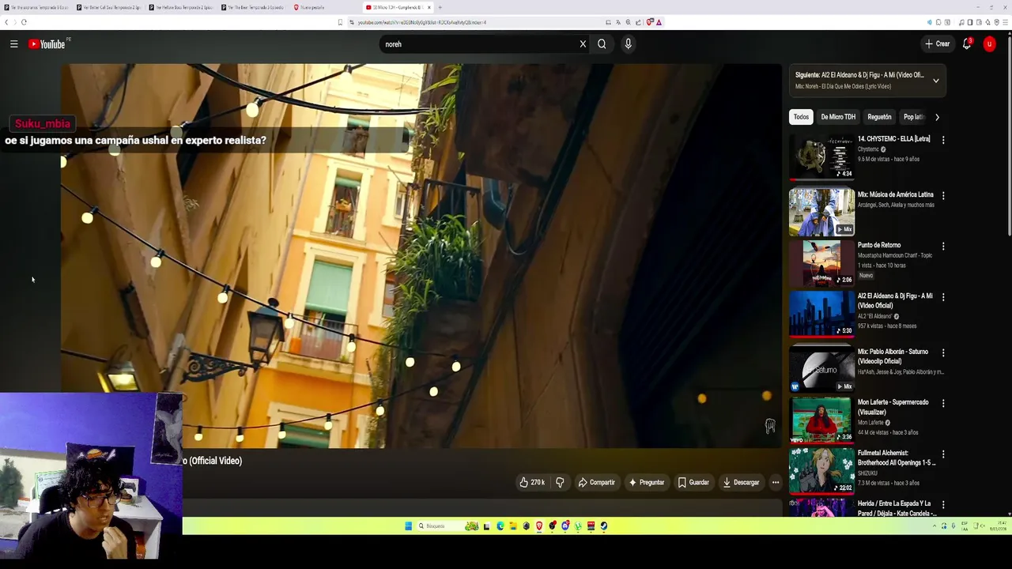
Task: Select the Pop latino filter chip
Action: 913,117
